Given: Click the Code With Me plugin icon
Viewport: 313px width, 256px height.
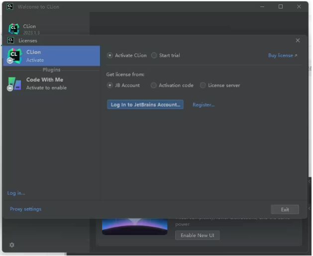Looking at the screenshot, I should point(14,84).
